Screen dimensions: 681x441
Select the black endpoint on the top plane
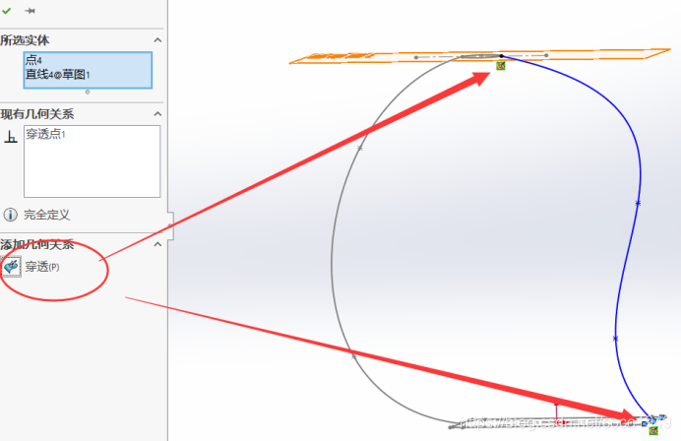(502, 55)
